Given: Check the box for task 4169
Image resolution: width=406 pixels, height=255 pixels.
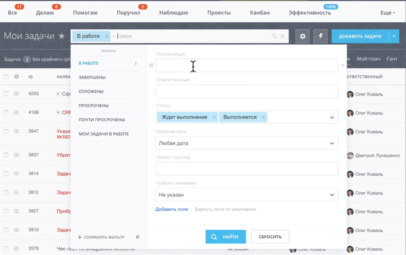Looking at the screenshot, I should click(6, 113).
